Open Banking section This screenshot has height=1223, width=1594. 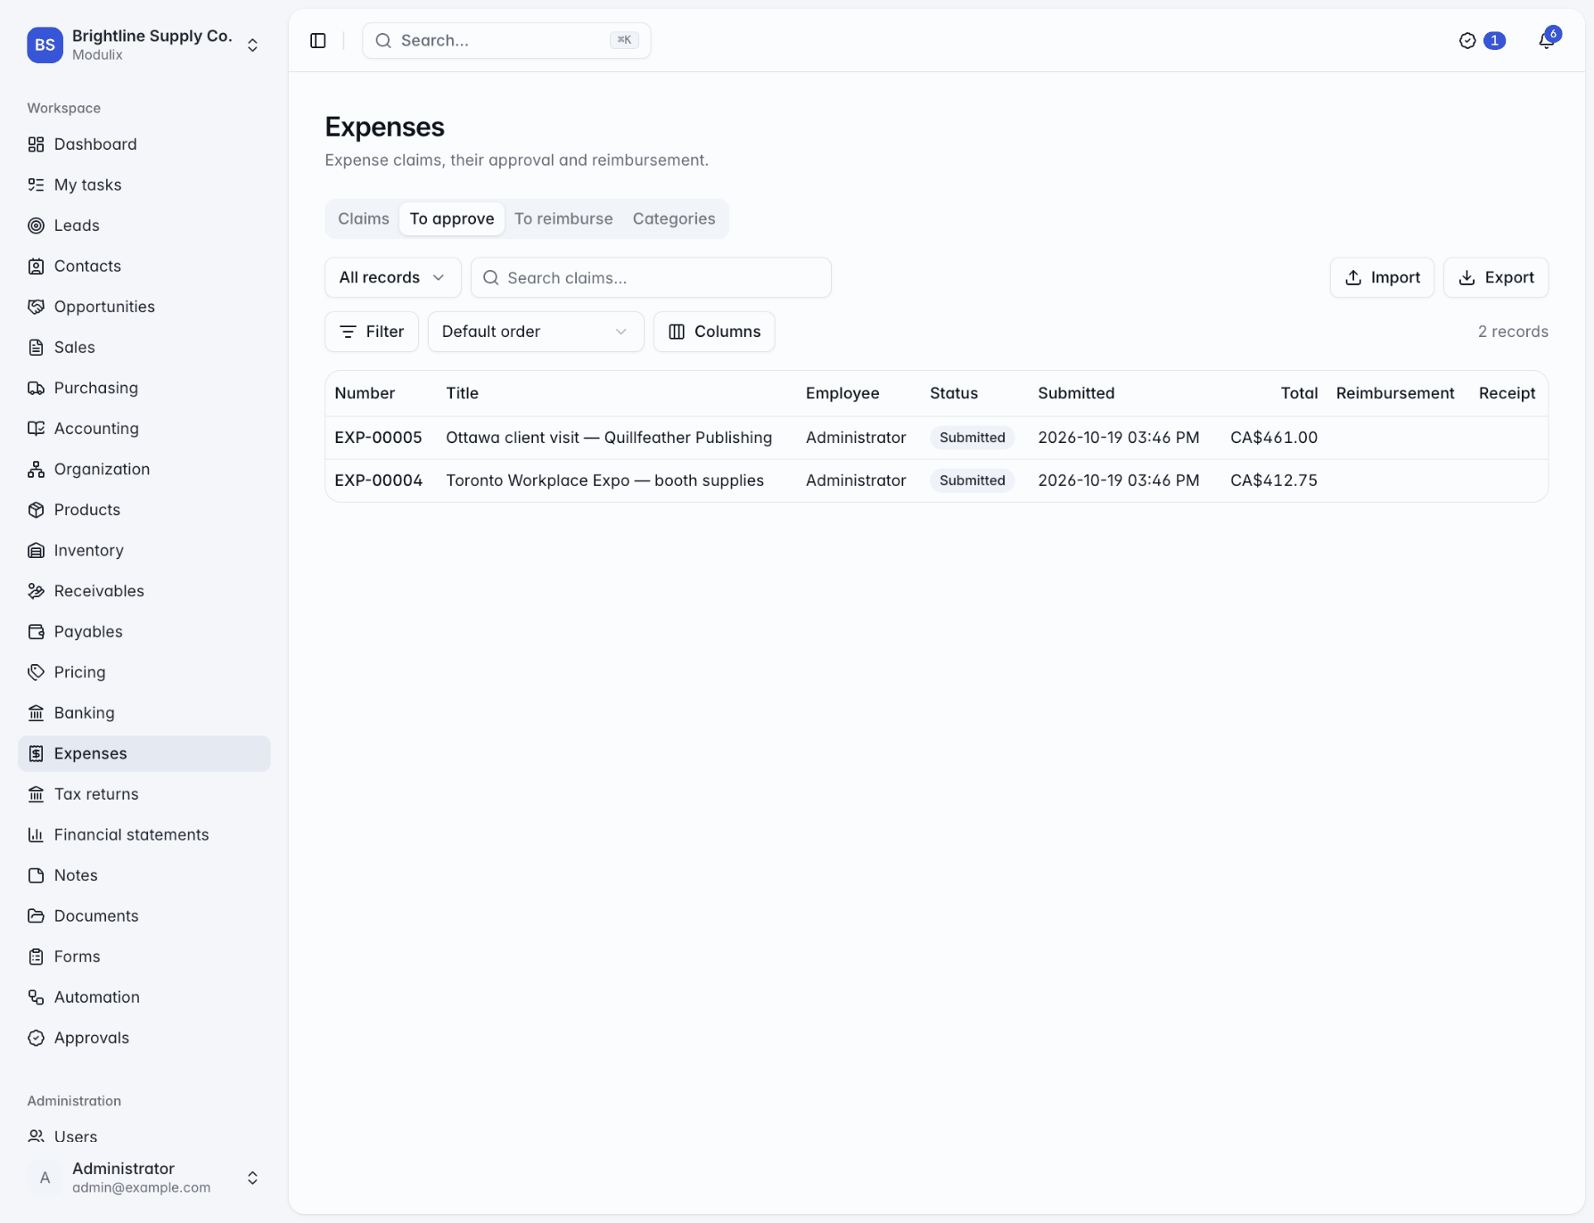pos(144,712)
